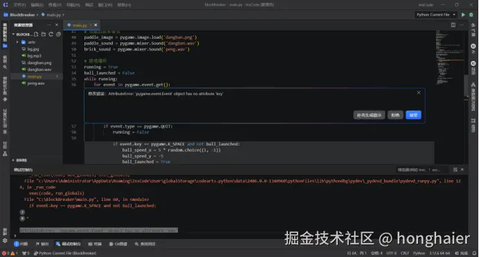This screenshot has height=257, width=479.
Task: Click the reject button in suggestion popup
Action: (395, 115)
